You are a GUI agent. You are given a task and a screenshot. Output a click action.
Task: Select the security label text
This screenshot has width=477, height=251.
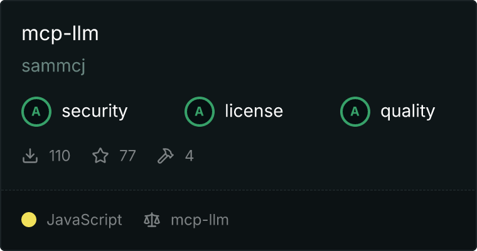point(95,111)
